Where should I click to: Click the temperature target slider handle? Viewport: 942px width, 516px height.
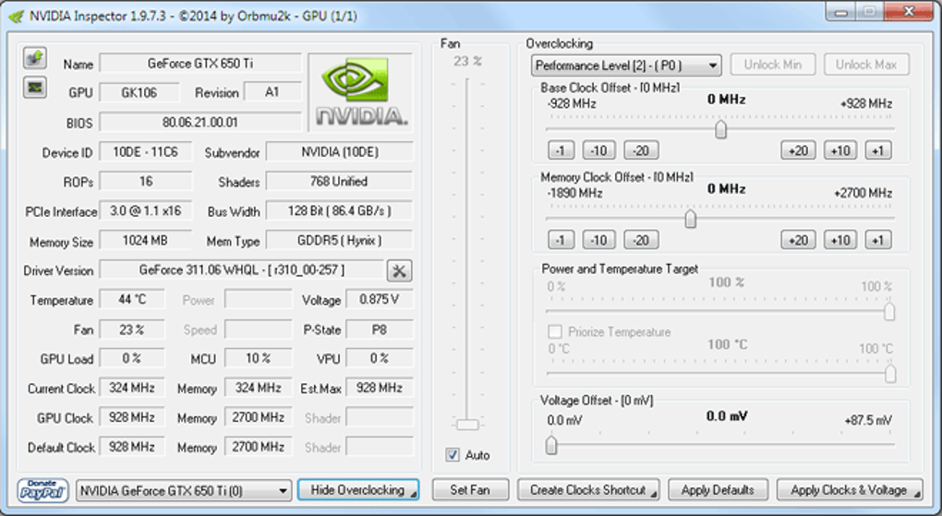(x=889, y=374)
